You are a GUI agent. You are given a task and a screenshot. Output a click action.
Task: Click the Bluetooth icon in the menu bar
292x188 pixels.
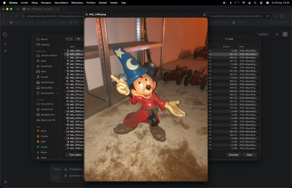tap(230, 3)
